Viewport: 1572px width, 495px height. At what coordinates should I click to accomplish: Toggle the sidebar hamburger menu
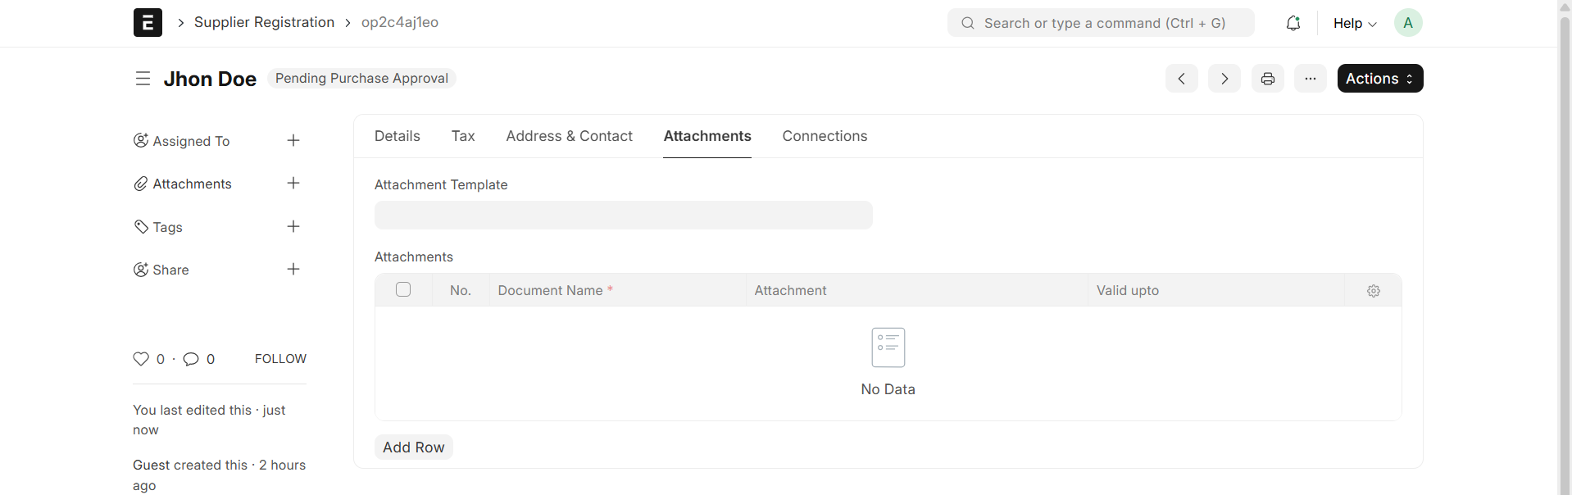(x=143, y=79)
